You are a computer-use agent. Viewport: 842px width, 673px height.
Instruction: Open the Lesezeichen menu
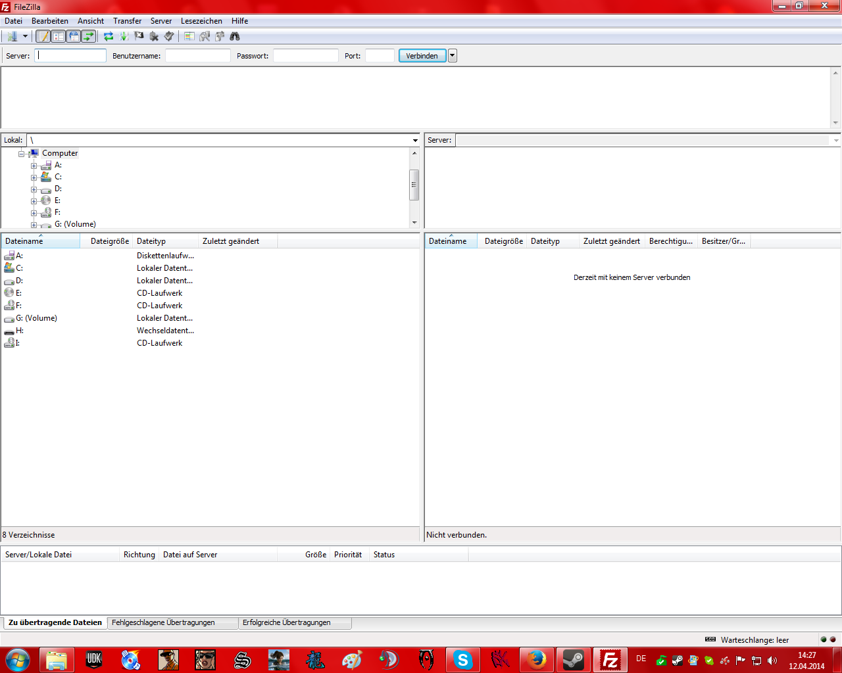coord(201,21)
